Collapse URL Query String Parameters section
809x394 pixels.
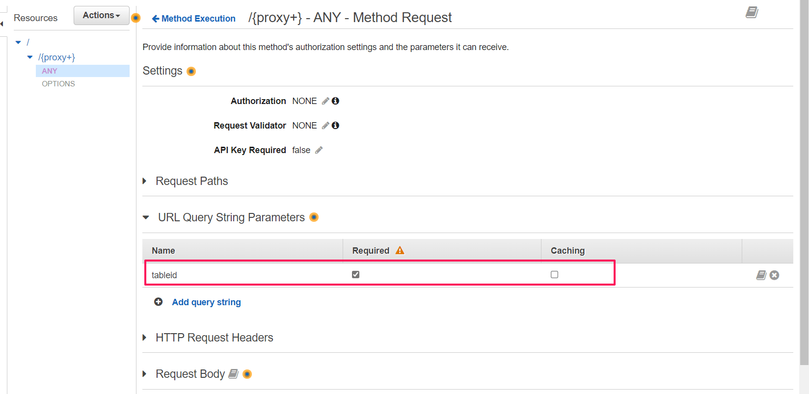click(146, 217)
